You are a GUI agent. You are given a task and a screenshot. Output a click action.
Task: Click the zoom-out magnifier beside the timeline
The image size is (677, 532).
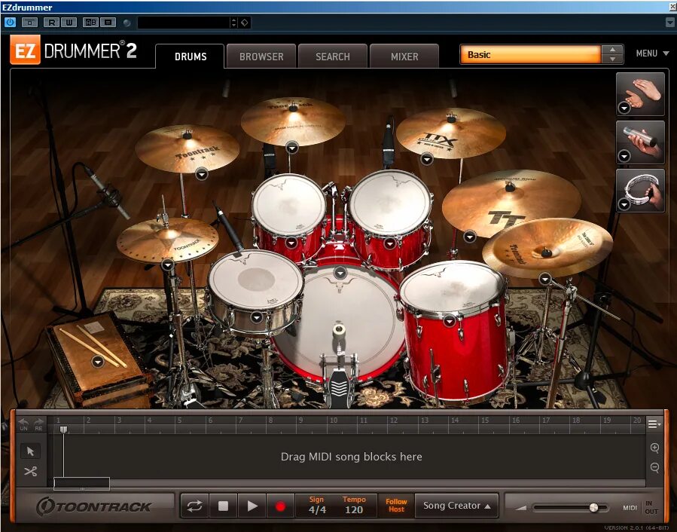(654, 468)
